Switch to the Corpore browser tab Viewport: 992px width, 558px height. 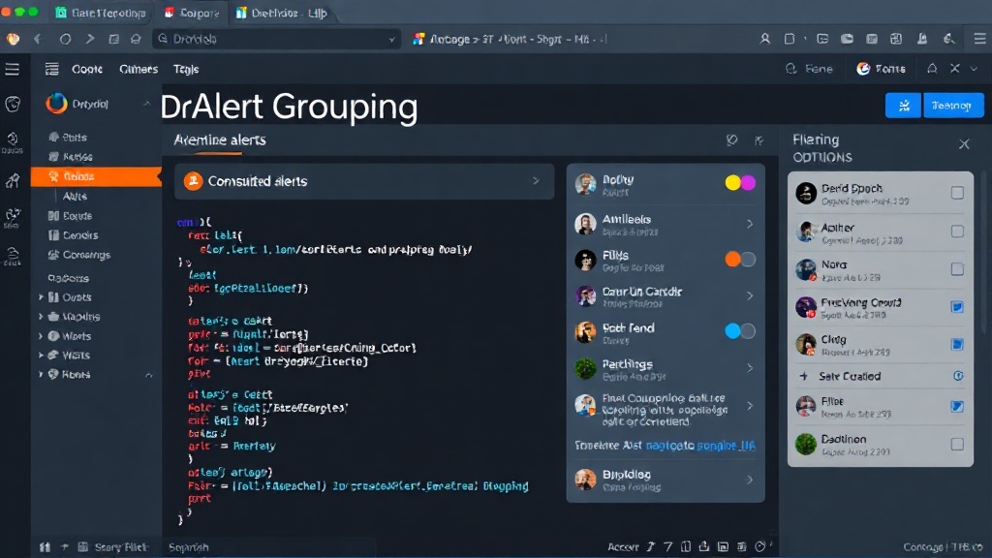tap(193, 13)
